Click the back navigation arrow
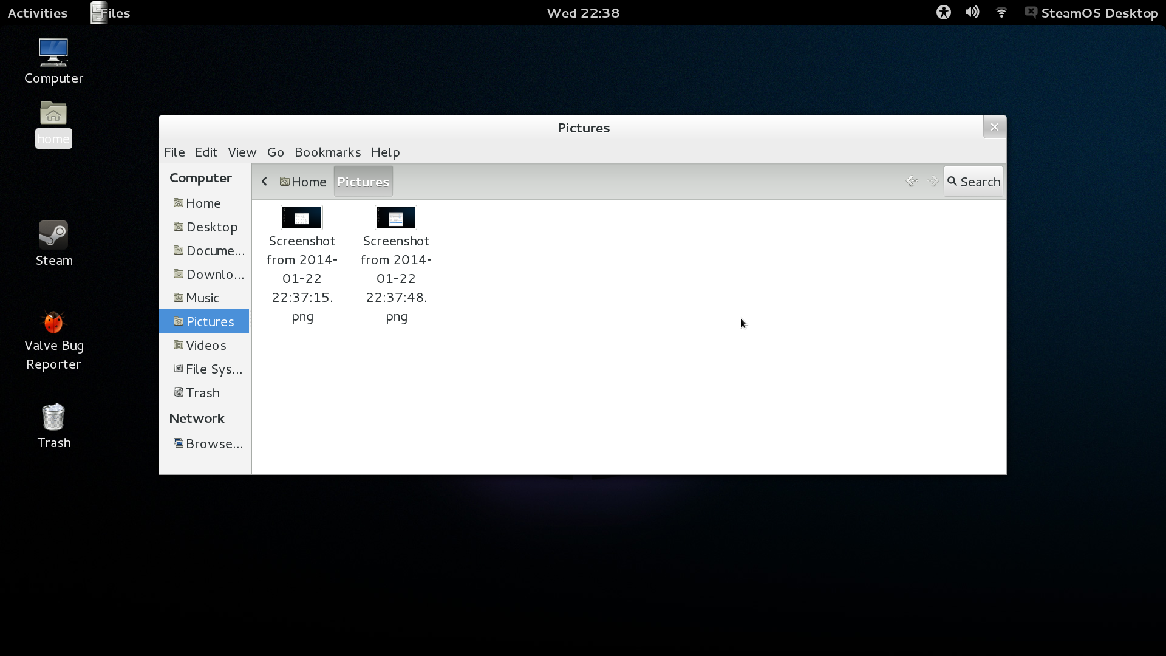Screen dimensions: 1166x656 pyautogui.click(x=912, y=181)
